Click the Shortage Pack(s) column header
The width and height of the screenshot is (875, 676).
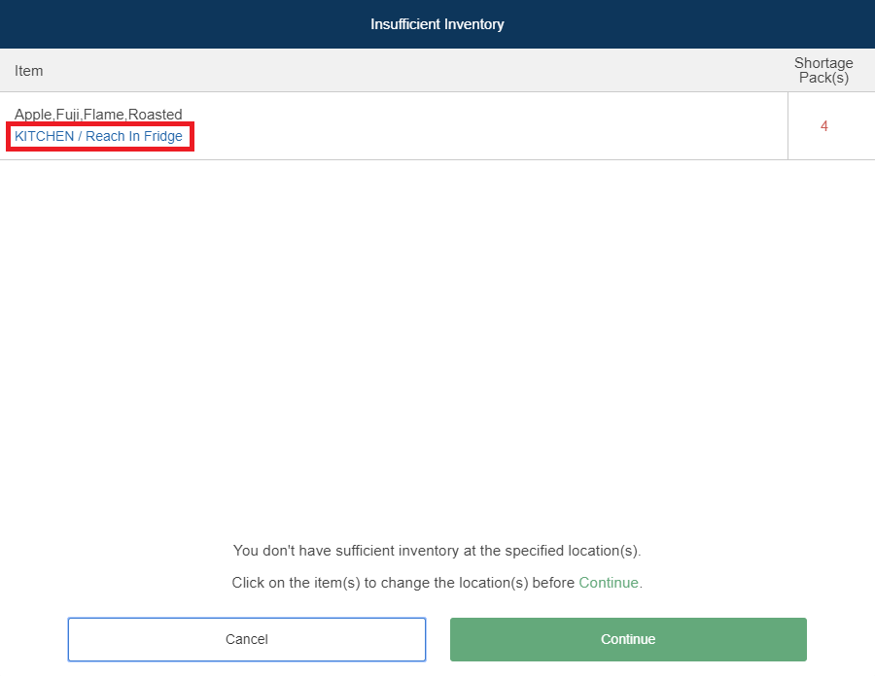coord(823,71)
